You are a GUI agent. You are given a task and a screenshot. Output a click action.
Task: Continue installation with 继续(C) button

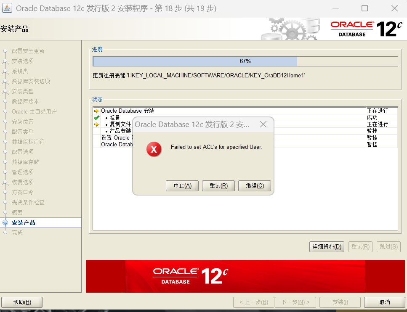click(255, 186)
